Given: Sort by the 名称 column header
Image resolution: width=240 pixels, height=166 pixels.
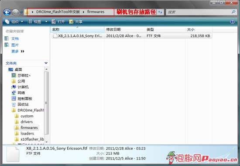Looking at the screenshot, I should click(x=77, y=29).
